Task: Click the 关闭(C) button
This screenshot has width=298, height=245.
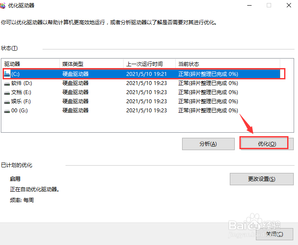Action: point(274,234)
